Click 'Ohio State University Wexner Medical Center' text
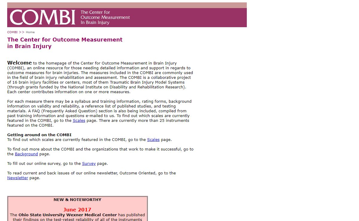 tap(68, 215)
